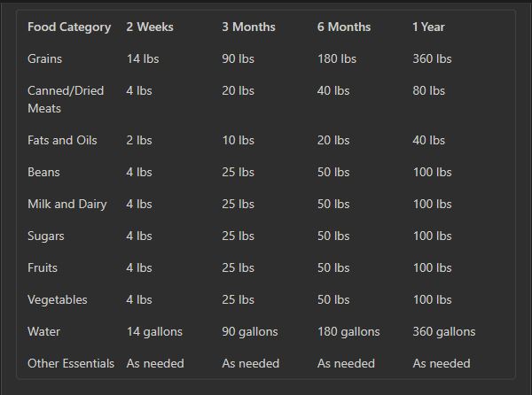Click the 14 gallons water cell

(x=154, y=331)
